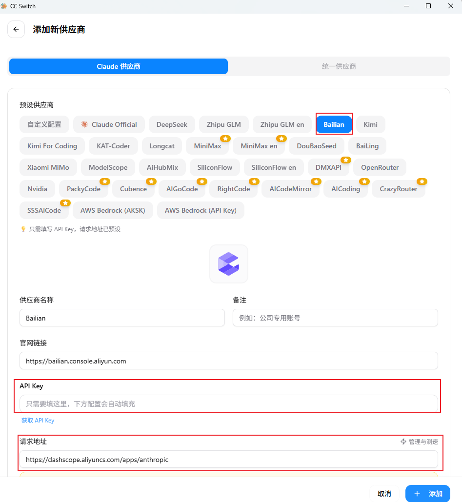
Task: Select the AWS Bedrock (API Key) preset
Action: coord(201,210)
